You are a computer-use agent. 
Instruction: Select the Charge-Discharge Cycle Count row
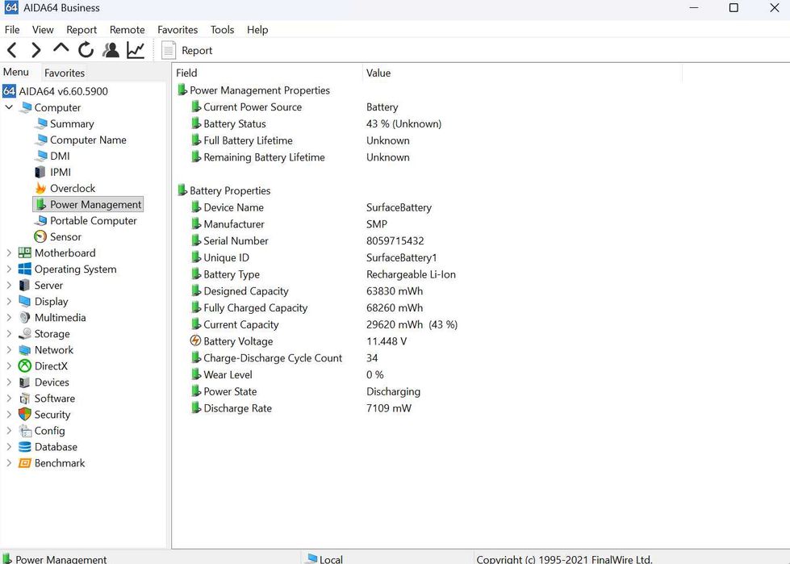pos(284,358)
